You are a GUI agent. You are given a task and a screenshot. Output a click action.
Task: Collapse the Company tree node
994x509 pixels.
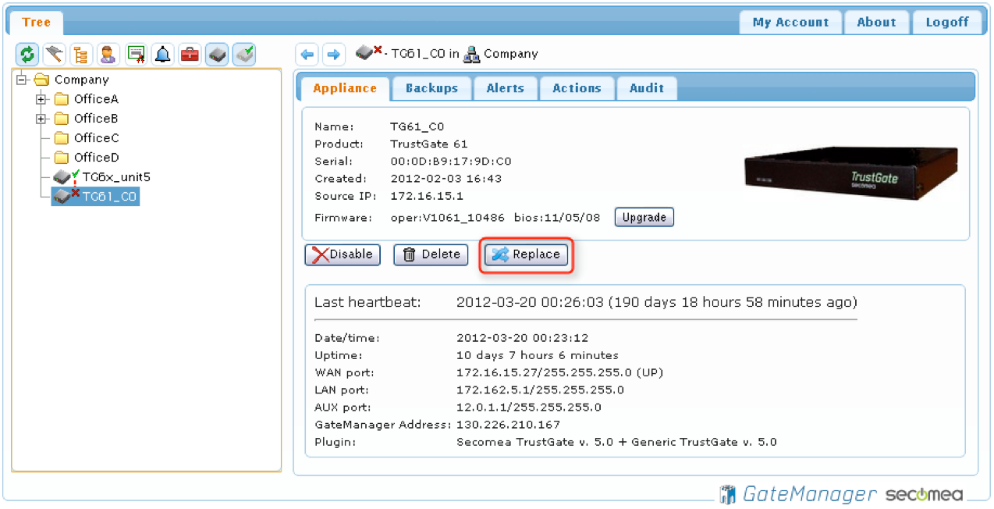click(22, 79)
